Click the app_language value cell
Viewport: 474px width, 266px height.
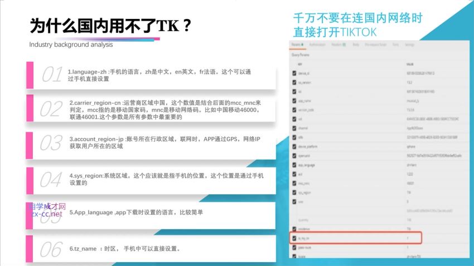(x=412, y=165)
